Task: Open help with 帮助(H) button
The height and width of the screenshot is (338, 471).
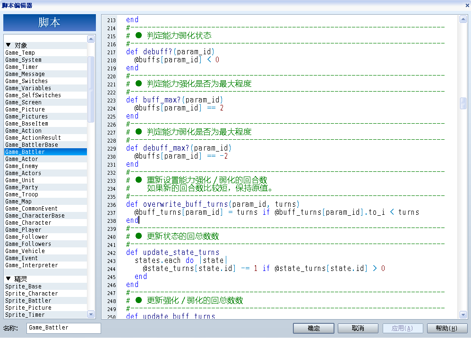Action: [x=447, y=328]
